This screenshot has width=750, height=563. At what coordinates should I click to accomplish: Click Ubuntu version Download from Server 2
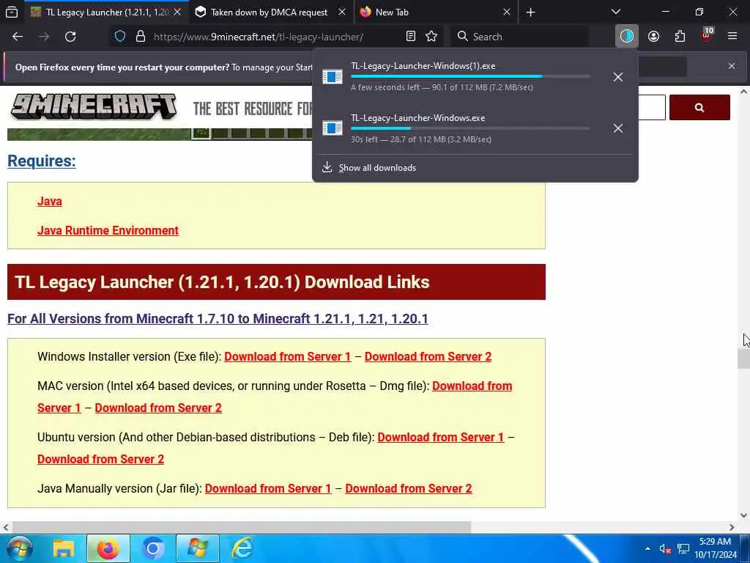[101, 459]
